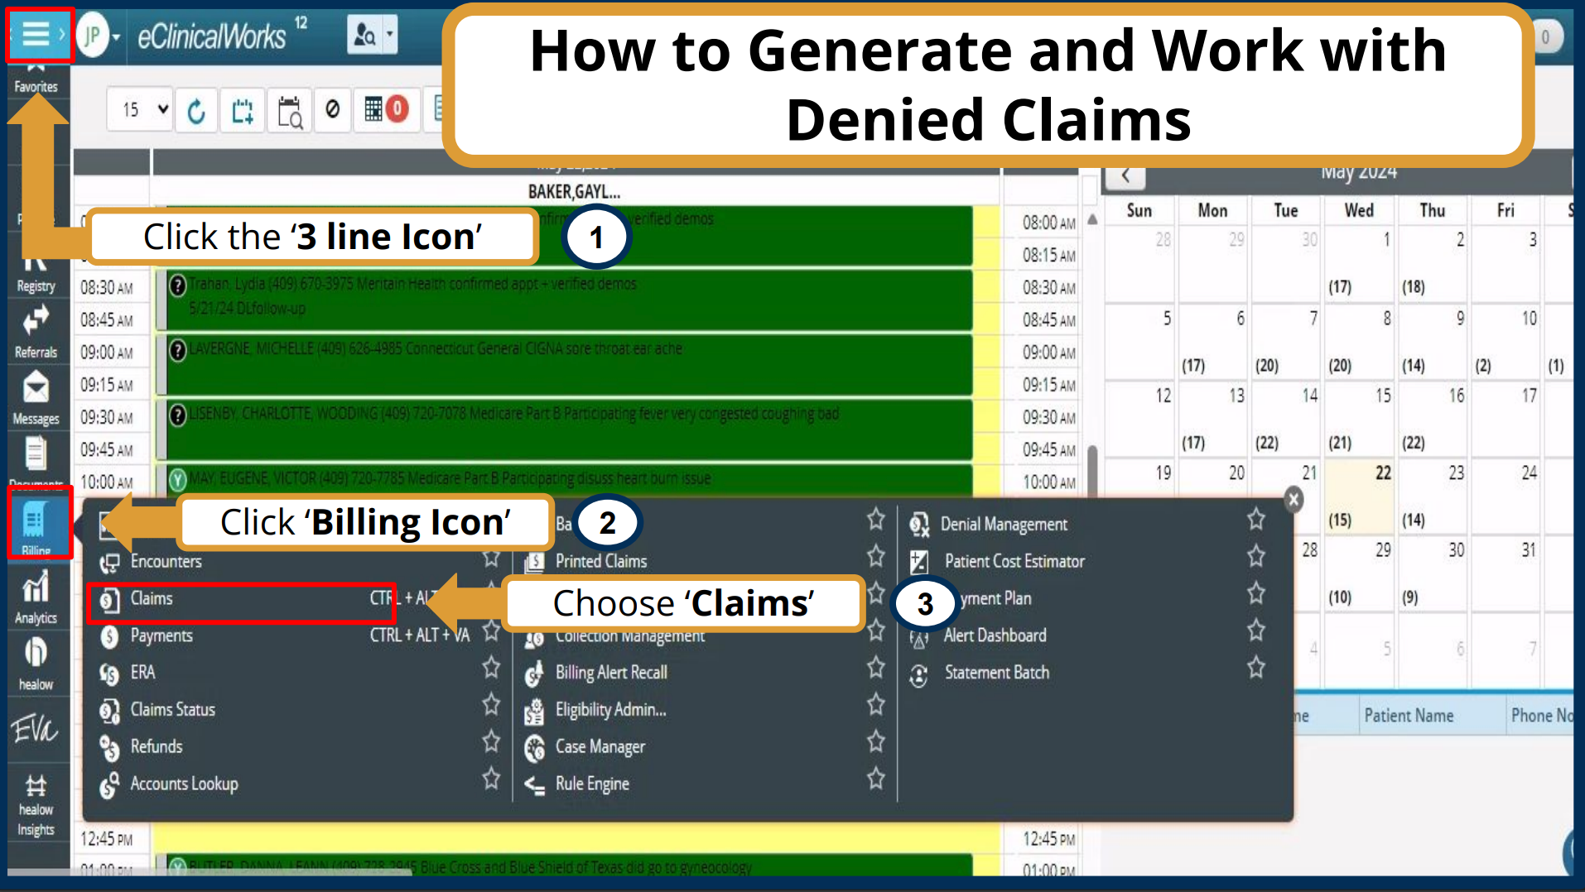Expand the JP user profile dropdown arrow
Image resolution: width=1585 pixels, height=892 pixels.
(116, 37)
